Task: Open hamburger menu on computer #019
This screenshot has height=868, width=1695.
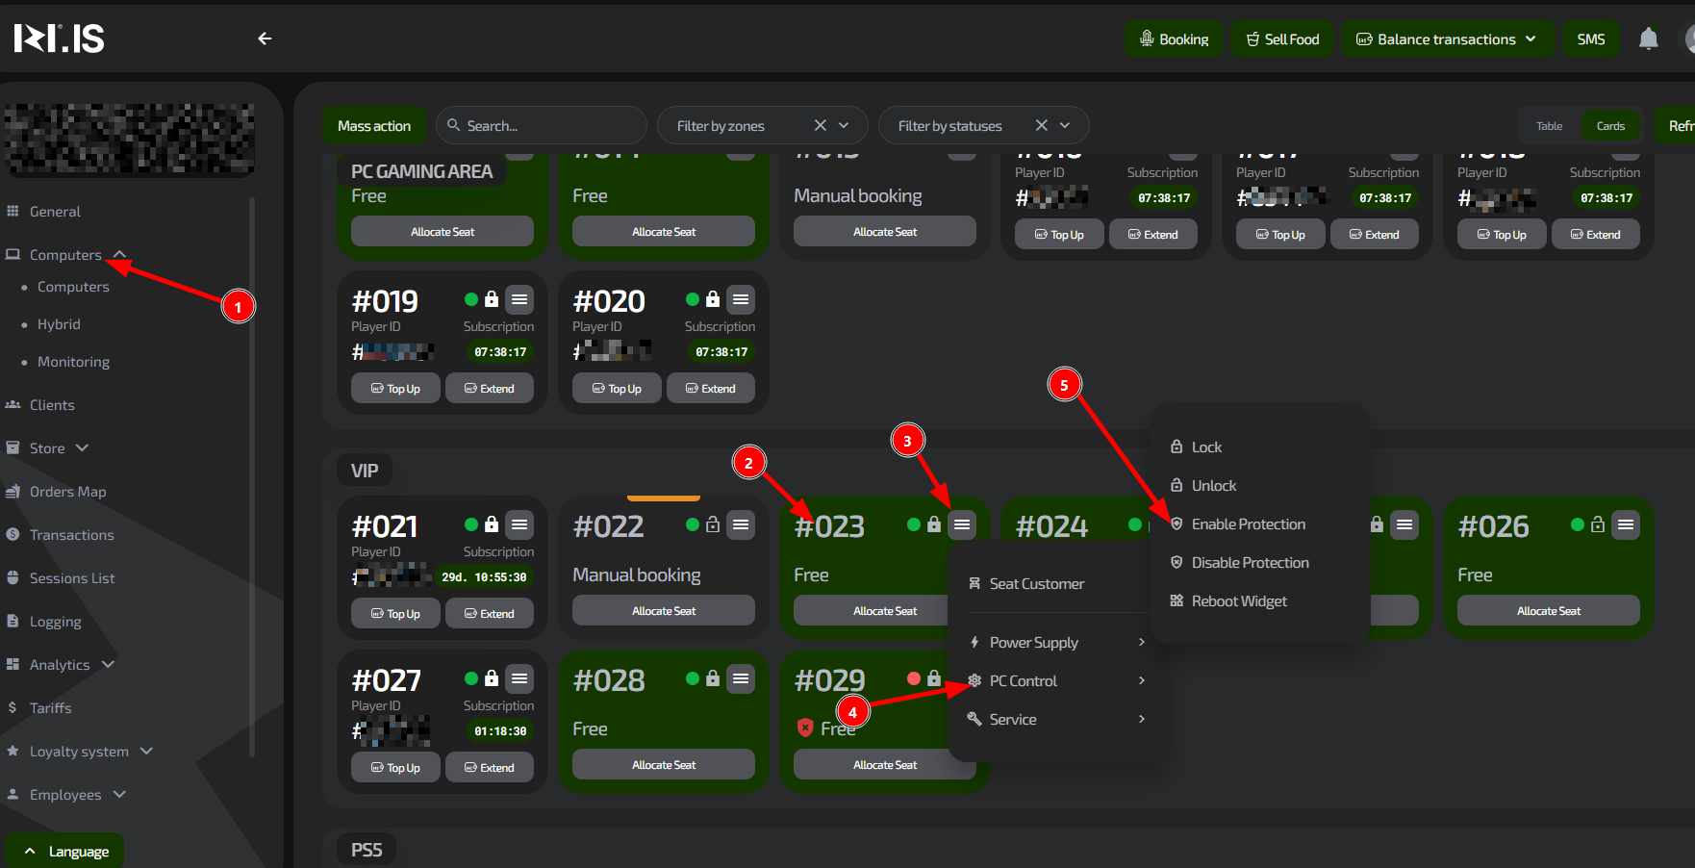Action: point(519,299)
